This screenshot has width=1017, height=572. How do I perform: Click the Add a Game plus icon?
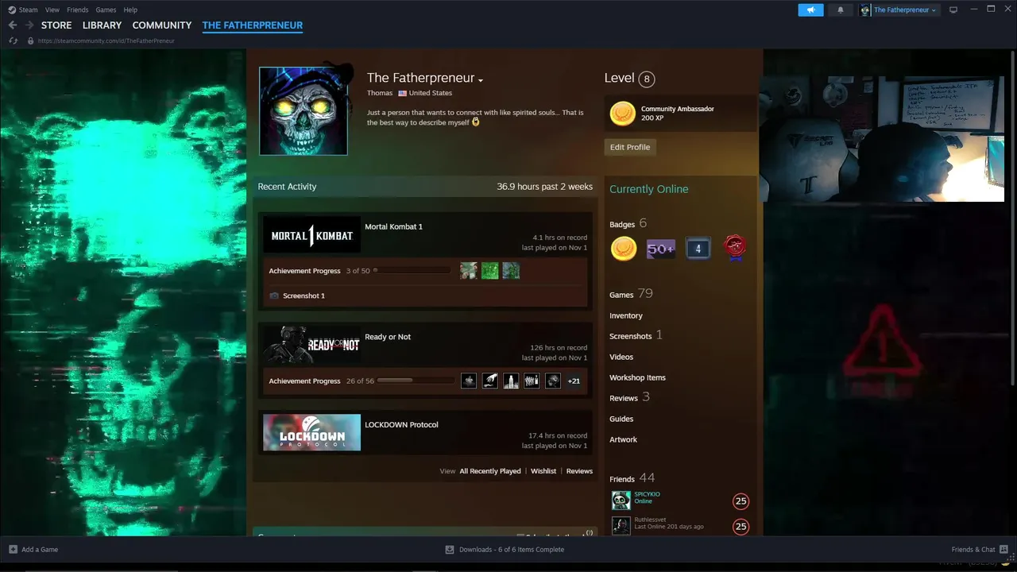13,549
